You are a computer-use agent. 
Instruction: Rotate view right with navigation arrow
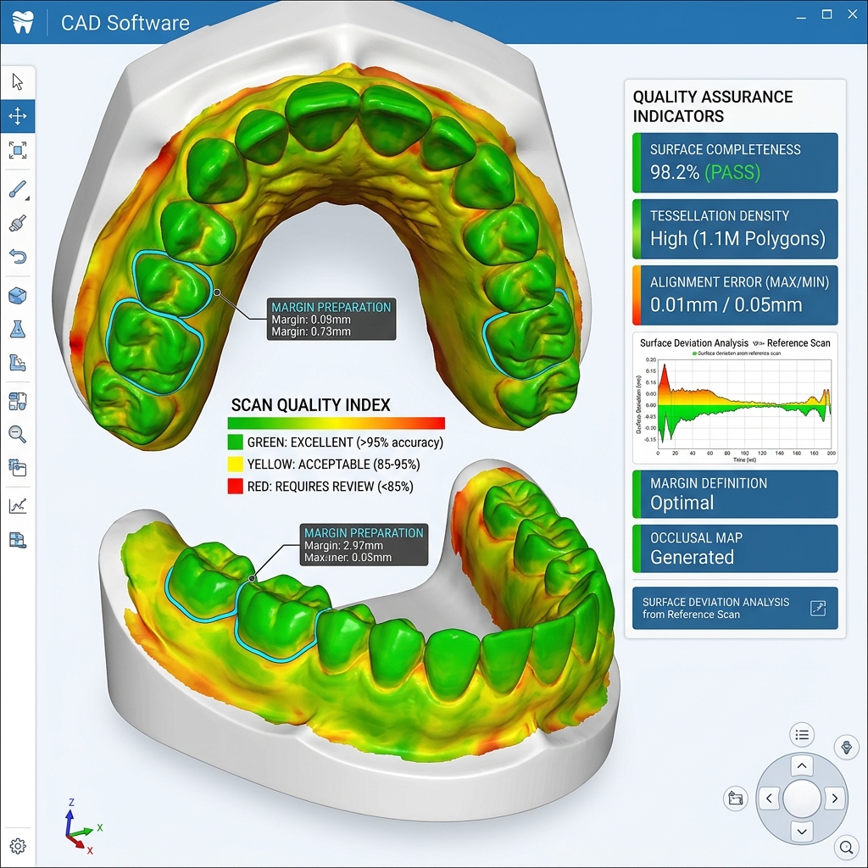tap(834, 798)
